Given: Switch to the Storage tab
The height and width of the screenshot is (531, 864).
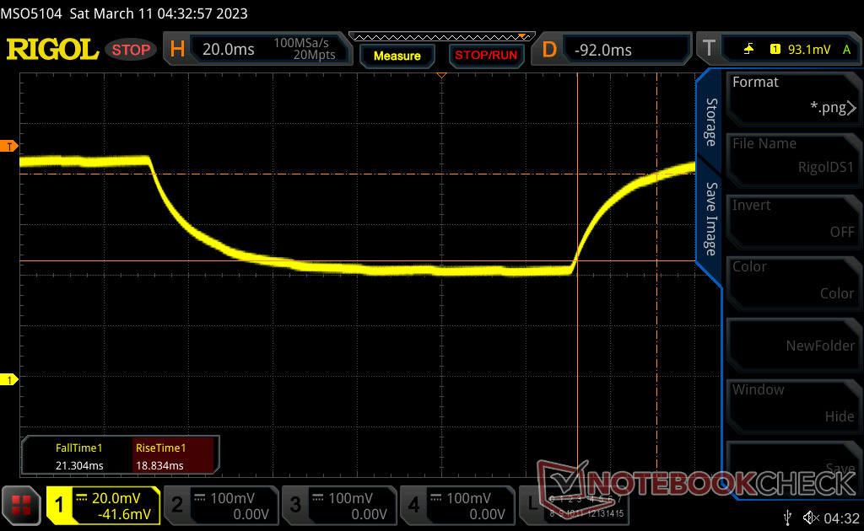Looking at the screenshot, I should pos(710,122).
